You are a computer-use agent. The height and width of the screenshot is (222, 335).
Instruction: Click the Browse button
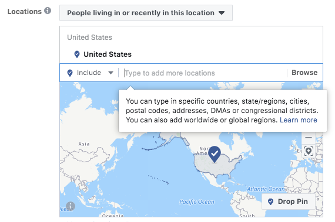304,73
